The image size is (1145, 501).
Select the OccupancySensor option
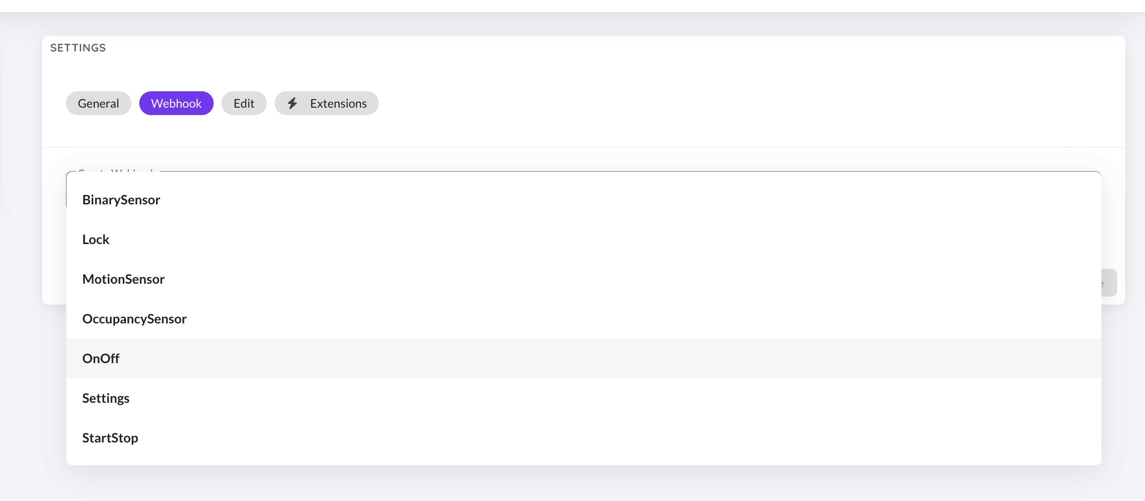point(134,318)
